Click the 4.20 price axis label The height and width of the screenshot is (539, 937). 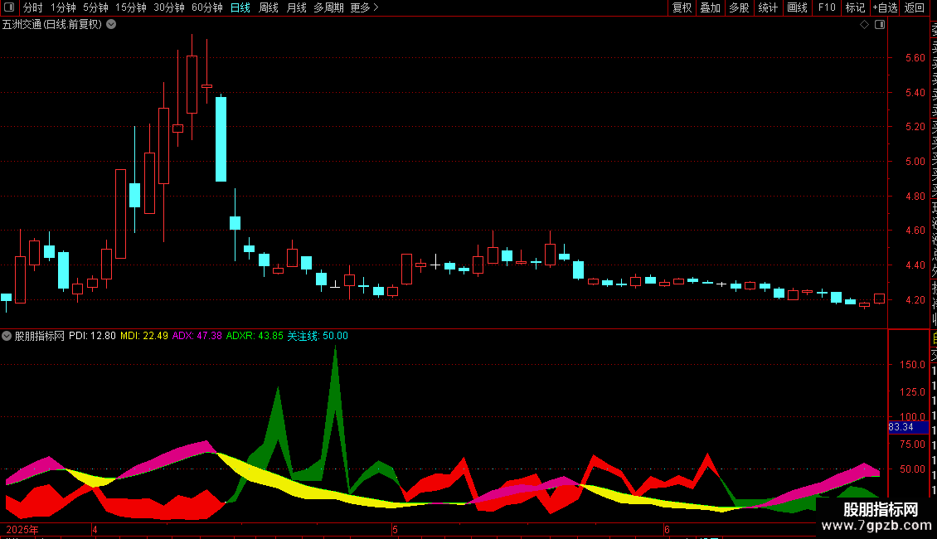pos(915,300)
